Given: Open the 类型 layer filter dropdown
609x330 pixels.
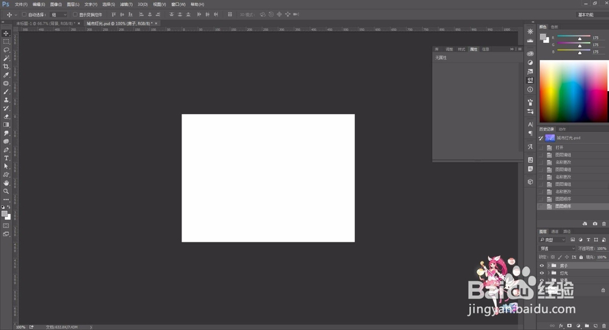Looking at the screenshot, I should (x=553, y=240).
